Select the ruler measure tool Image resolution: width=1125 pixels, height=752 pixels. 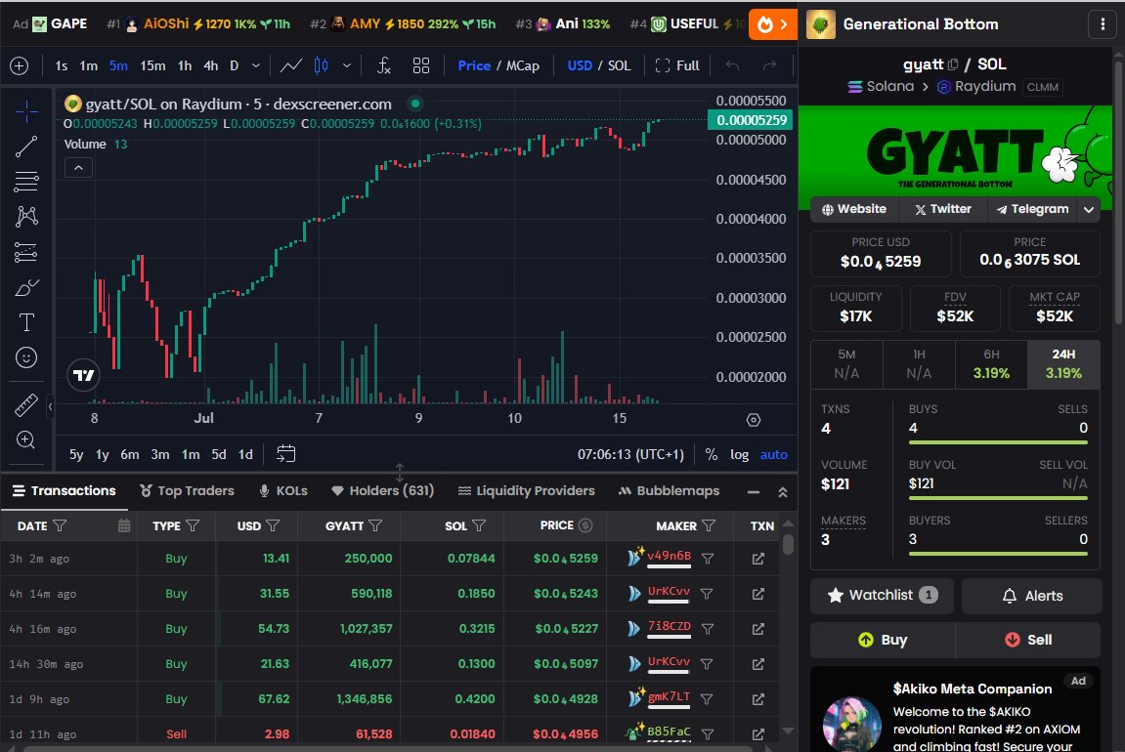point(26,405)
